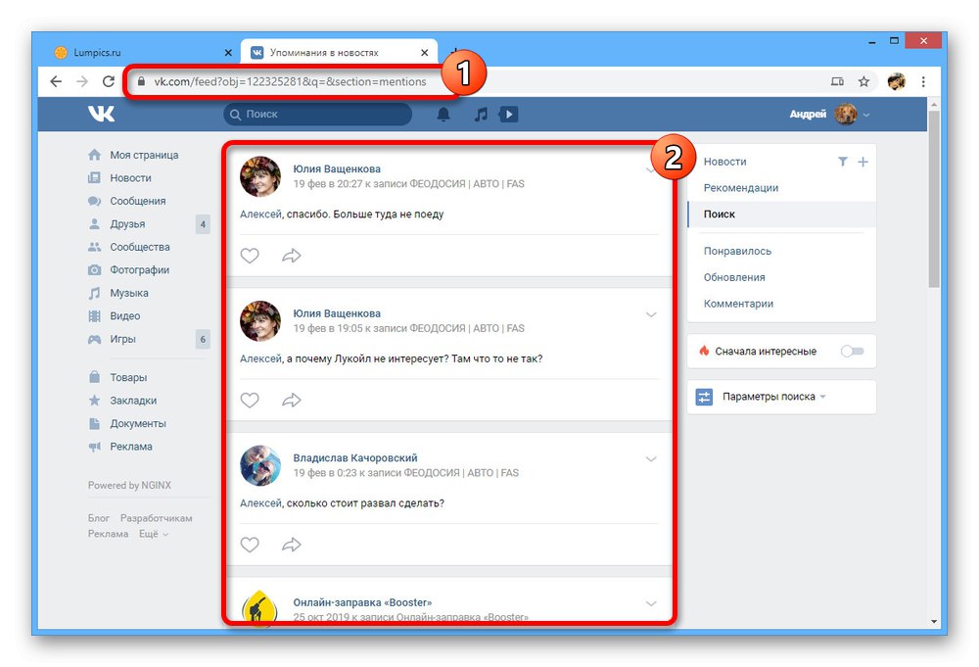The image size is (979, 667).
Task: Open the Chrome three-dot menu
Action: coord(923,81)
